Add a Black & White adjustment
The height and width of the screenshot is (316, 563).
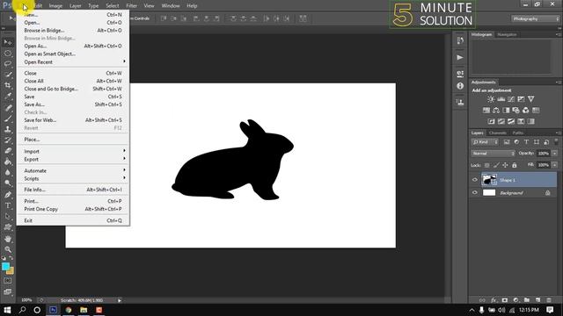(x=506, y=111)
